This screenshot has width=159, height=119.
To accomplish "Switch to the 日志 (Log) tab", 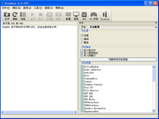I will click(x=83, y=27).
